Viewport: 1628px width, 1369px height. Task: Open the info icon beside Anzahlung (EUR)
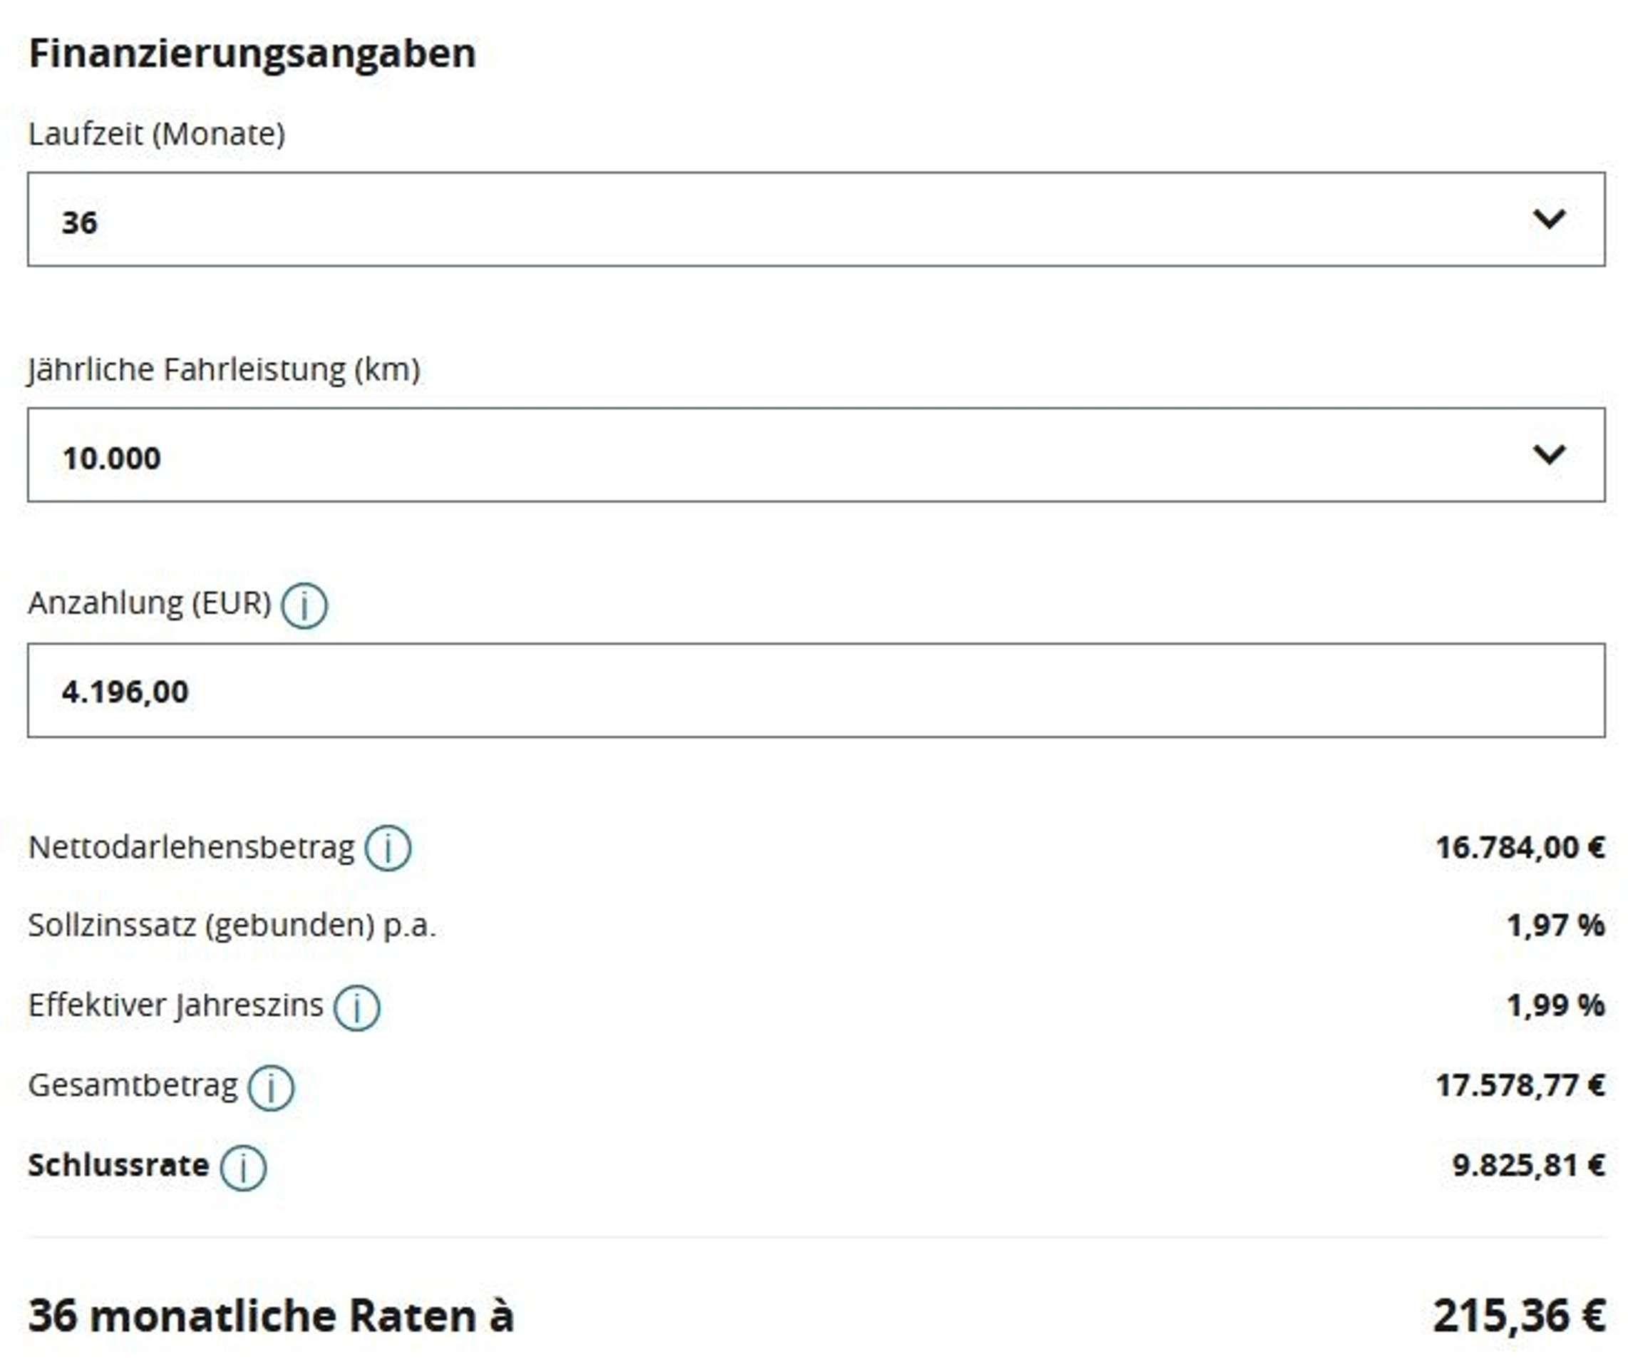304,605
